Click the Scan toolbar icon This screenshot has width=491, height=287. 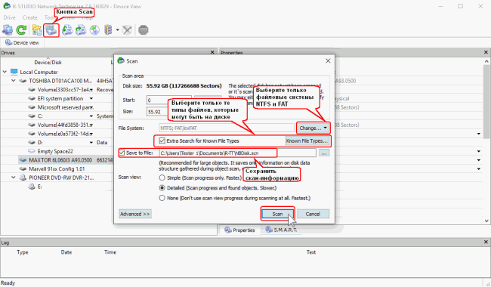51,30
